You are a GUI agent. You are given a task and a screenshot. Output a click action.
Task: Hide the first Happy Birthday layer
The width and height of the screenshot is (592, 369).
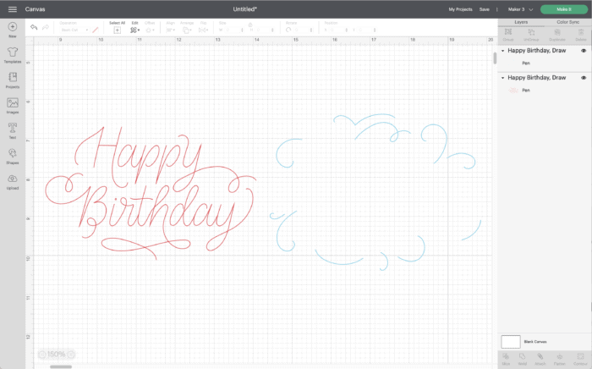click(584, 51)
